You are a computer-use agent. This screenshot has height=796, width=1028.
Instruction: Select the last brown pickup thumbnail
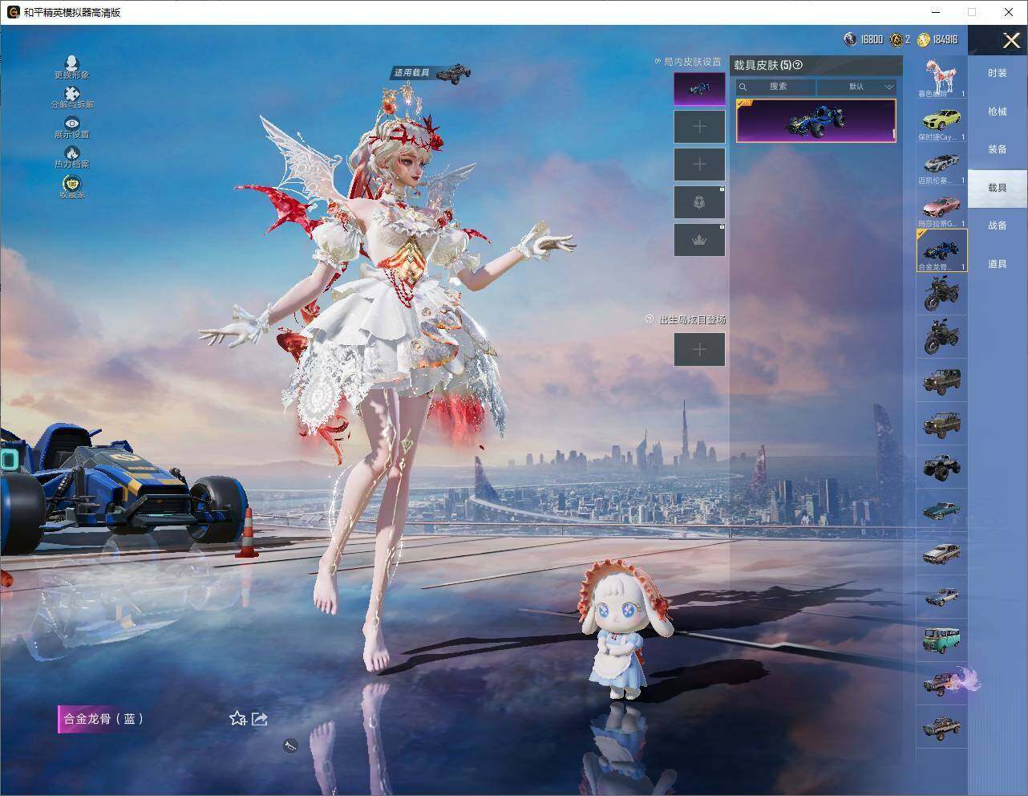point(941,727)
